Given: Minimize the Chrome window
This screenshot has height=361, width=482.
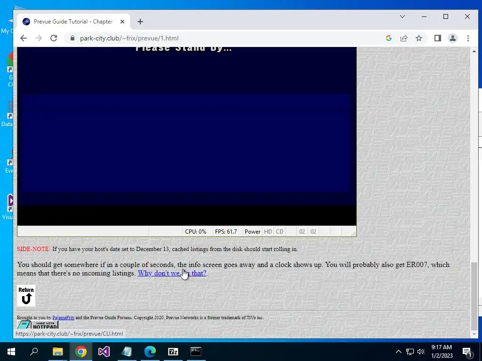Looking at the screenshot, I should [x=424, y=16].
